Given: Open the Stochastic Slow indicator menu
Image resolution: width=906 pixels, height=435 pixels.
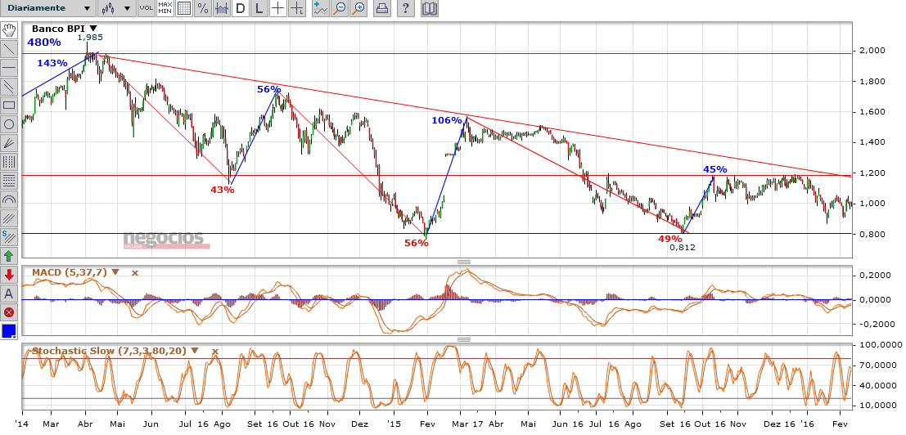Looking at the screenshot, I should pos(195,351).
